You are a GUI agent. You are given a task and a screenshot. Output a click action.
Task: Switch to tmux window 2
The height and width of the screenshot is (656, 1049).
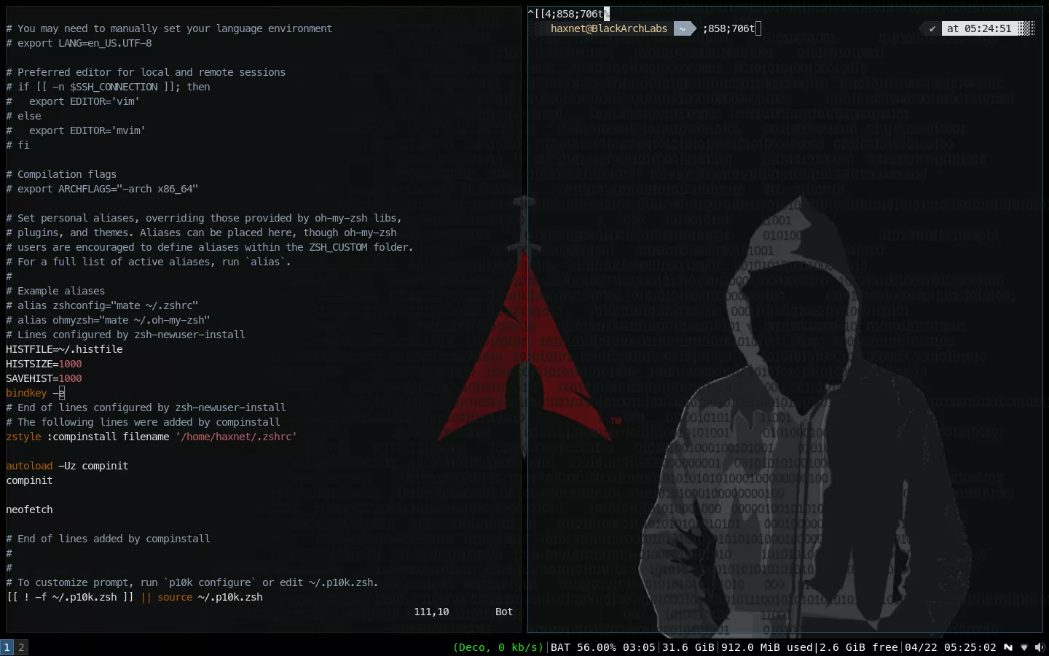pos(22,647)
